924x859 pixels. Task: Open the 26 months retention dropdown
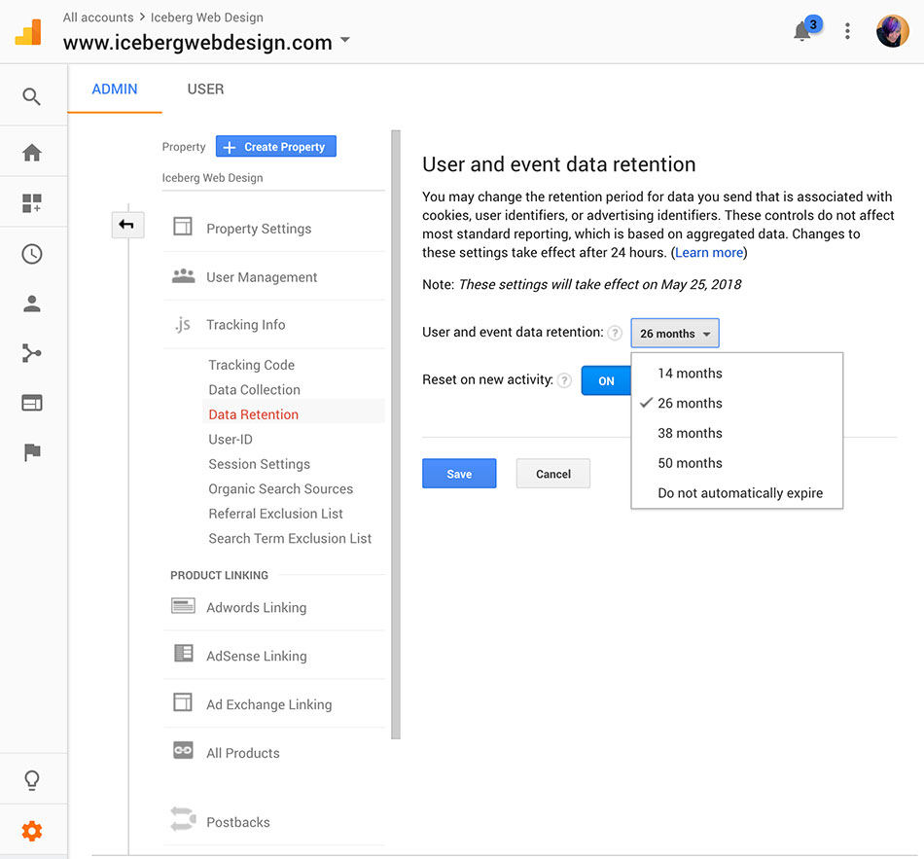click(x=675, y=333)
